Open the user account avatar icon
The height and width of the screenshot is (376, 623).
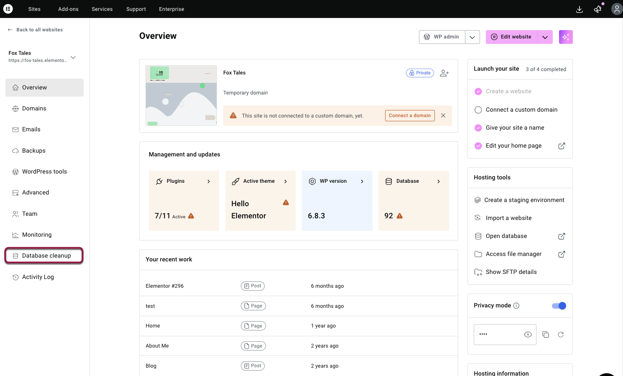coord(617,9)
